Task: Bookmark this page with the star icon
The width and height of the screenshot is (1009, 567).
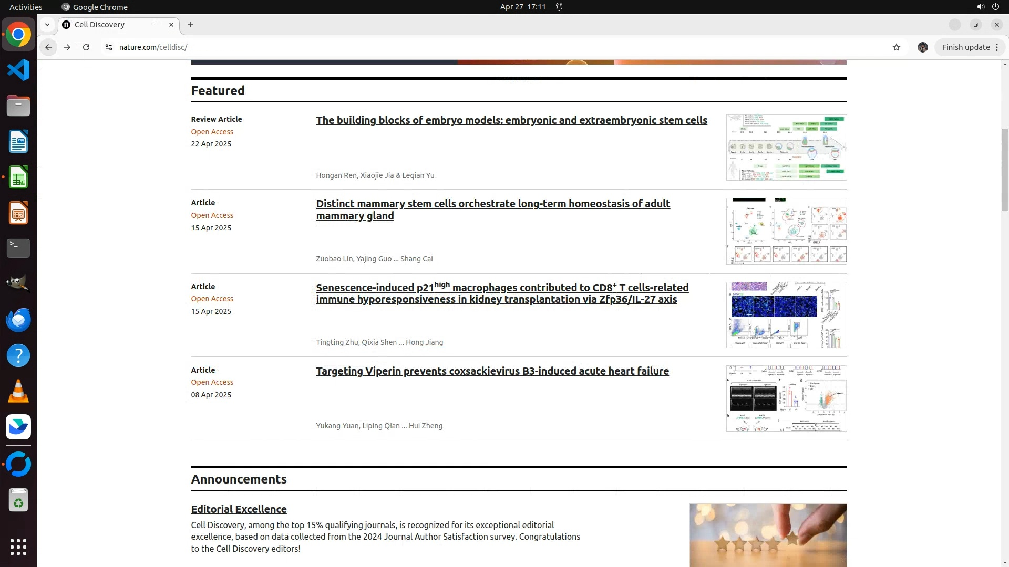Action: (x=897, y=47)
